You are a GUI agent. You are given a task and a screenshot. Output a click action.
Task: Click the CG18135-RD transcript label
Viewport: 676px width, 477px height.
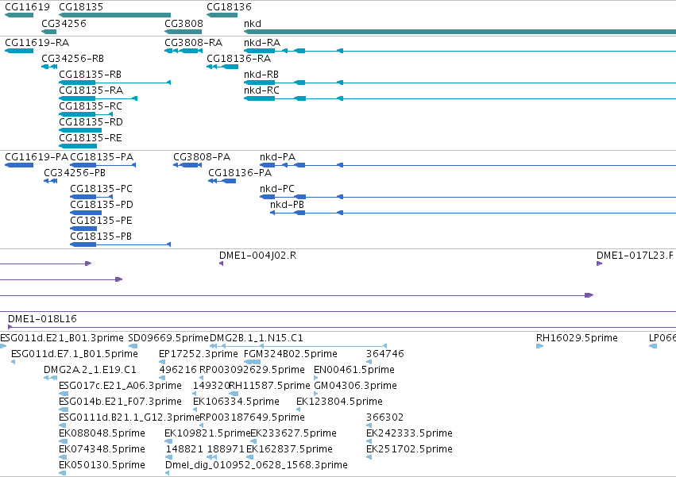(x=91, y=122)
